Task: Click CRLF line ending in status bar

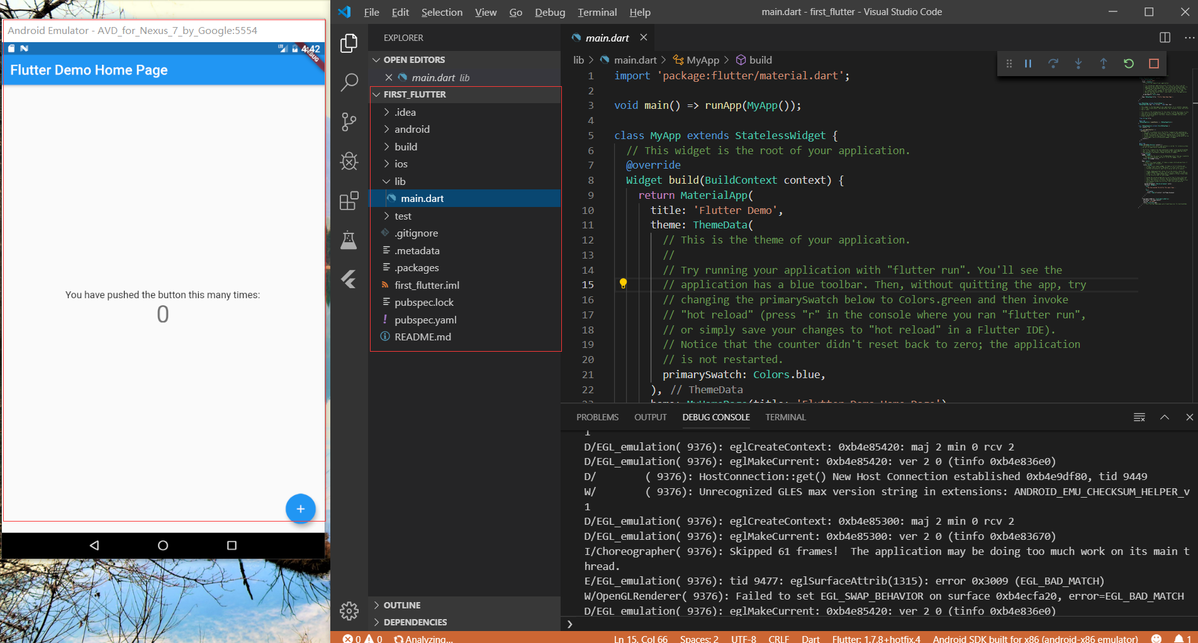Action: tap(778, 639)
